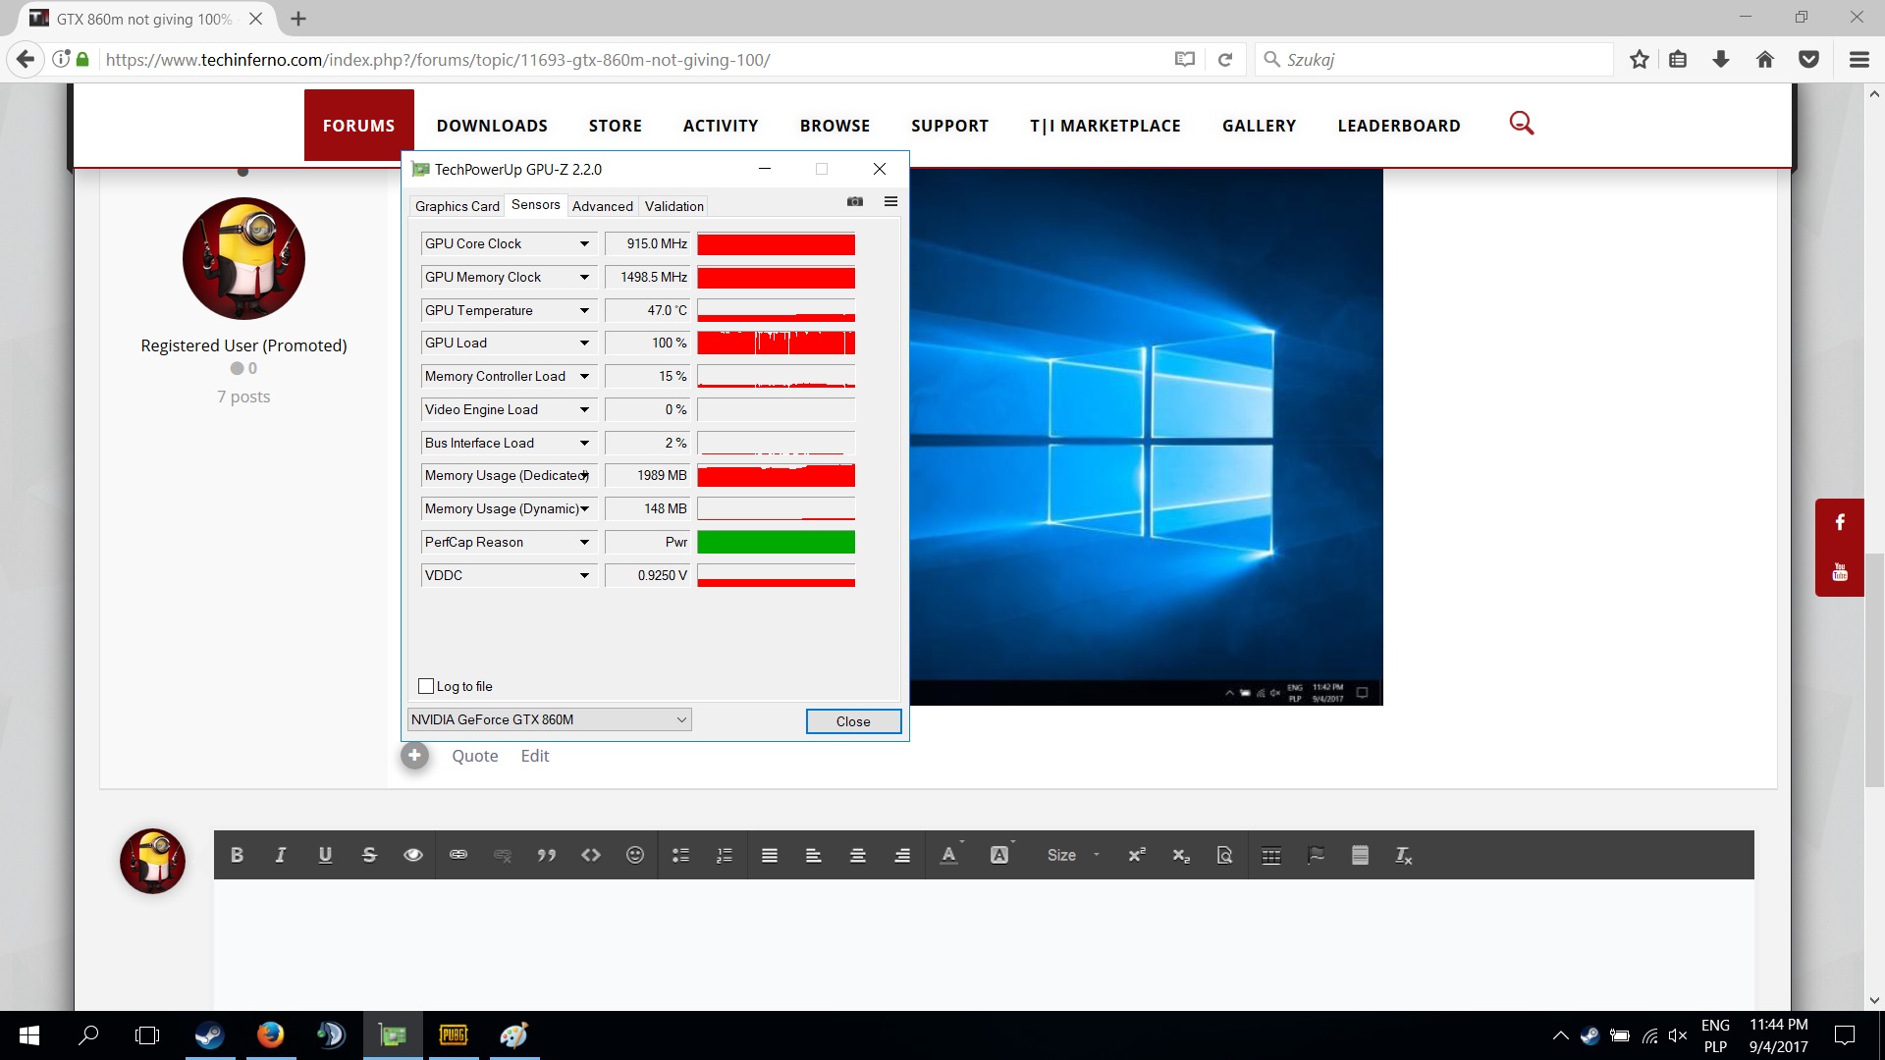Insert a quote block in editor
This screenshot has width=1885, height=1060.
547,855
